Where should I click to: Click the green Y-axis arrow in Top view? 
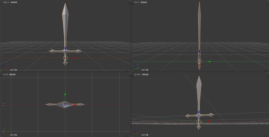[x=65, y=94]
